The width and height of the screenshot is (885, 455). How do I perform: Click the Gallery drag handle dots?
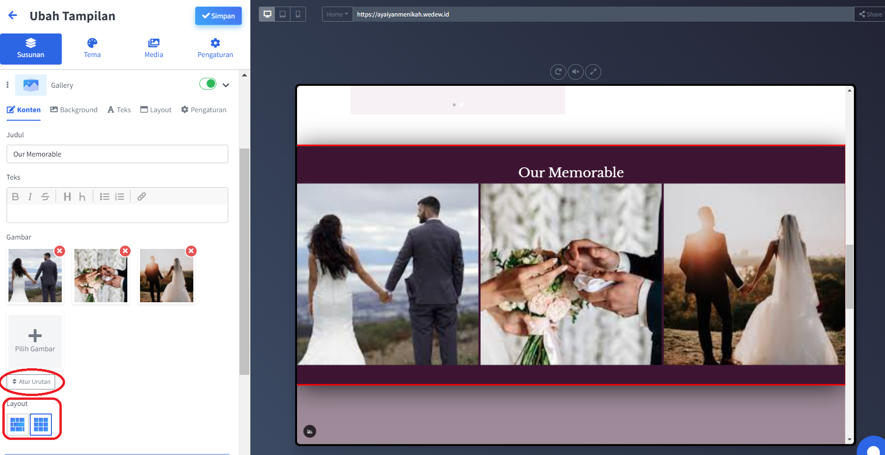point(8,85)
